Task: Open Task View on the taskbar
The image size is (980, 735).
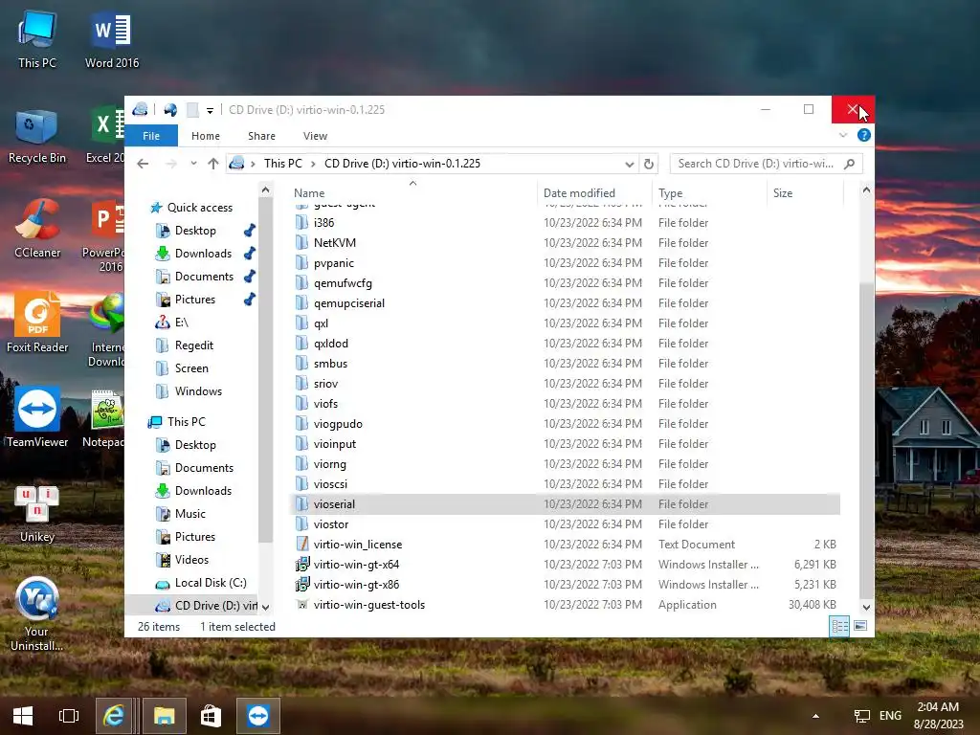Action: click(69, 716)
